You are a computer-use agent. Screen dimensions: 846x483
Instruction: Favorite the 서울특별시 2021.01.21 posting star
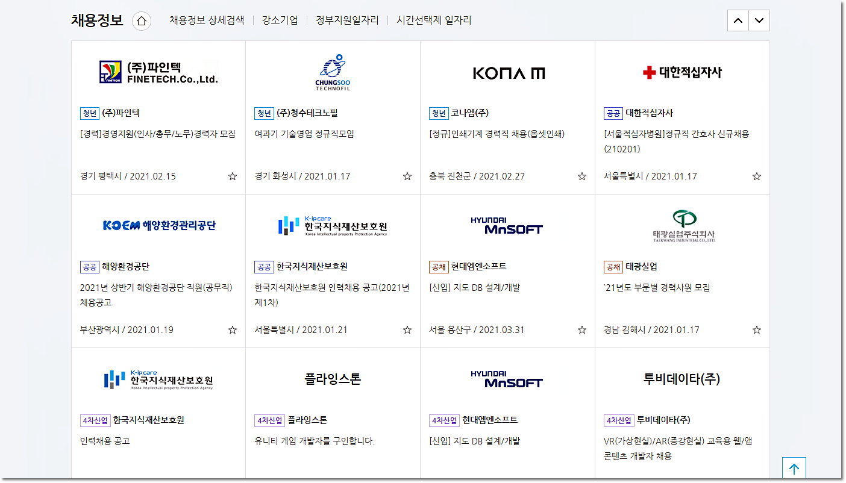407,330
